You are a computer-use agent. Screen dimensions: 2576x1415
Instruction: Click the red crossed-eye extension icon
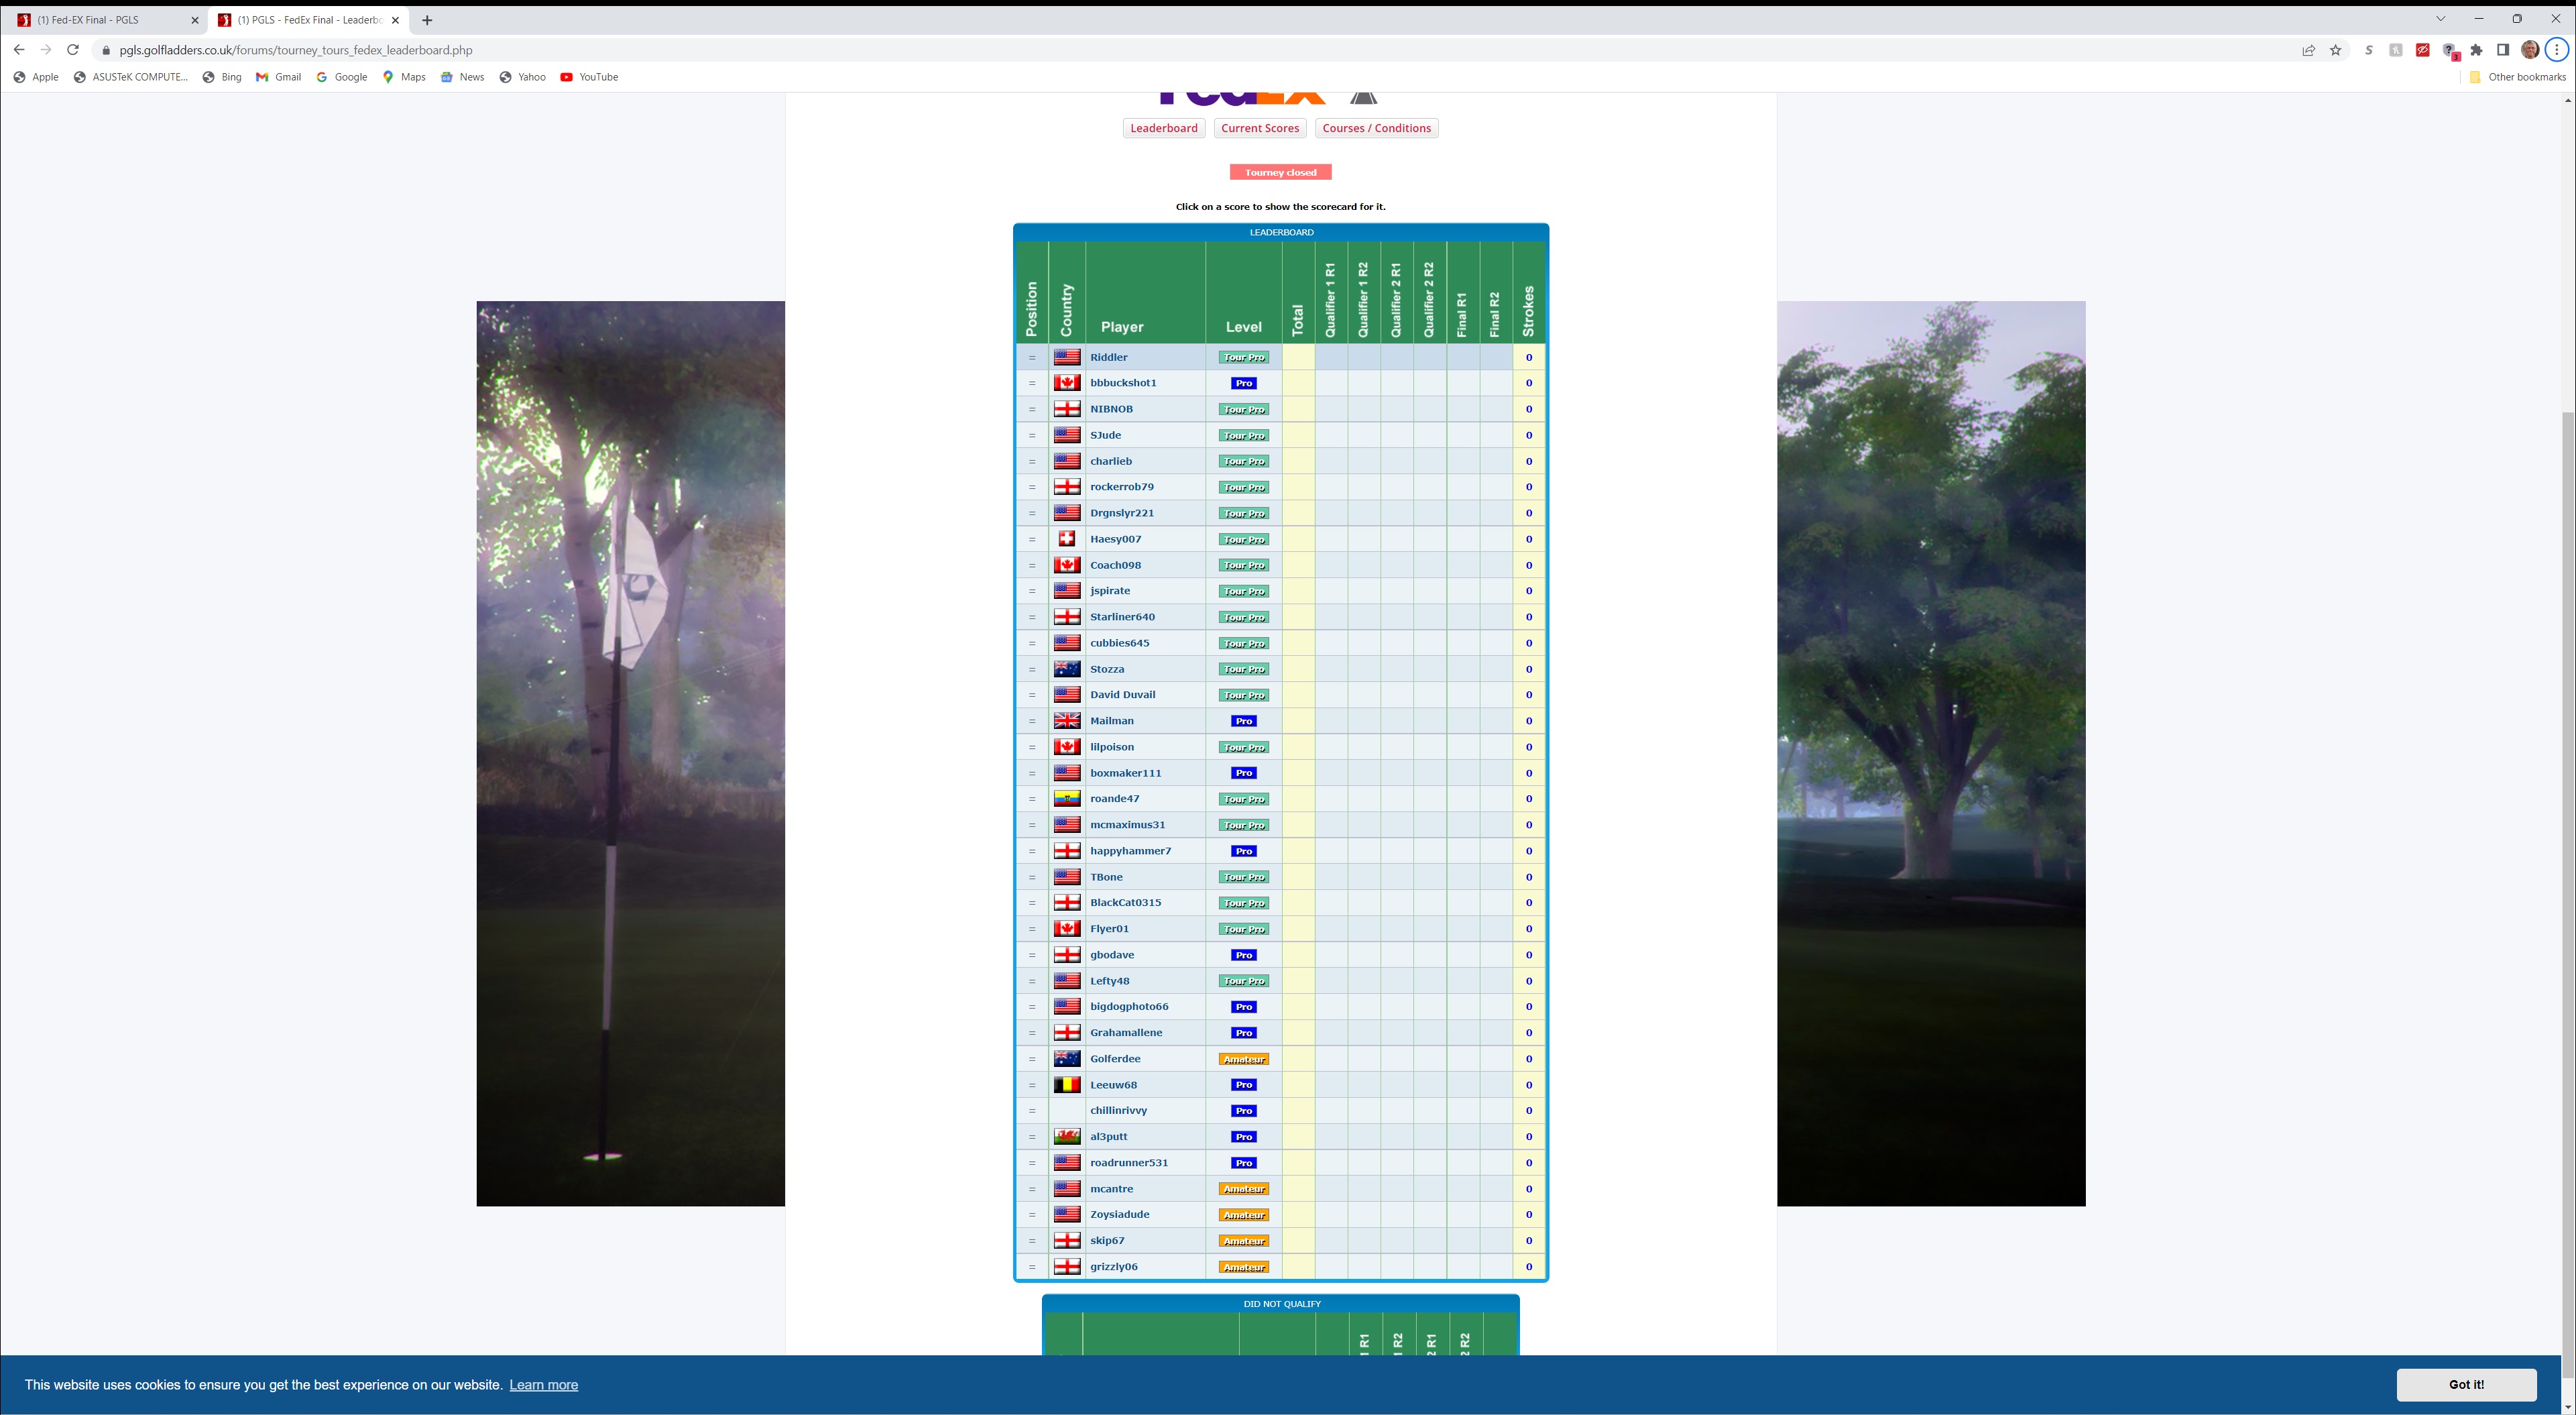click(x=2422, y=50)
